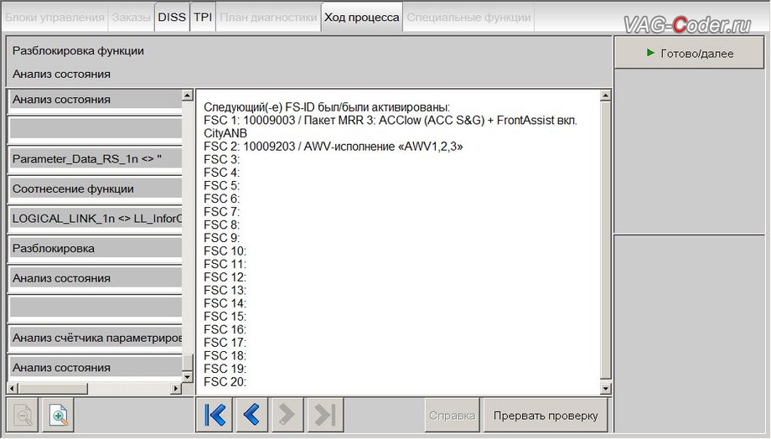771x439 pixels.
Task: Click the vertical scrollbar thumb of step list
Action: pos(188,363)
